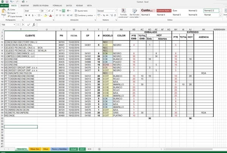Apply percent style format
This screenshot has width=227, height=153.
tap(104, 15)
